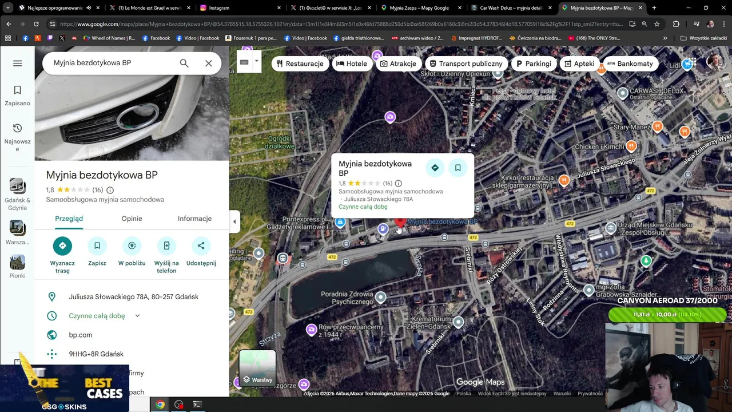Clear the search with the X icon
The image size is (732, 412).
[209, 63]
